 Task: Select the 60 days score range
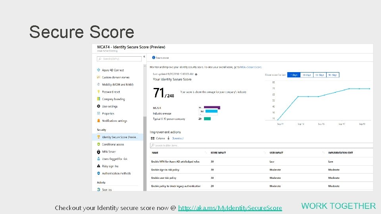320,75
